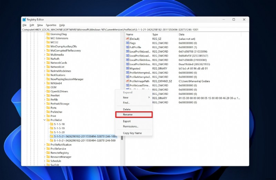Open the View menu
The width and height of the screenshot is (276, 180).
[x=40, y=25]
